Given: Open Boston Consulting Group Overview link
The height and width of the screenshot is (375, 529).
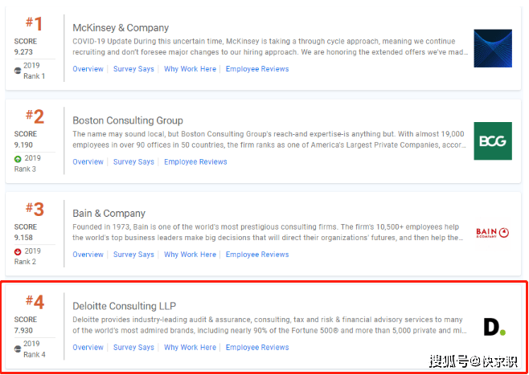Looking at the screenshot, I should point(88,161).
